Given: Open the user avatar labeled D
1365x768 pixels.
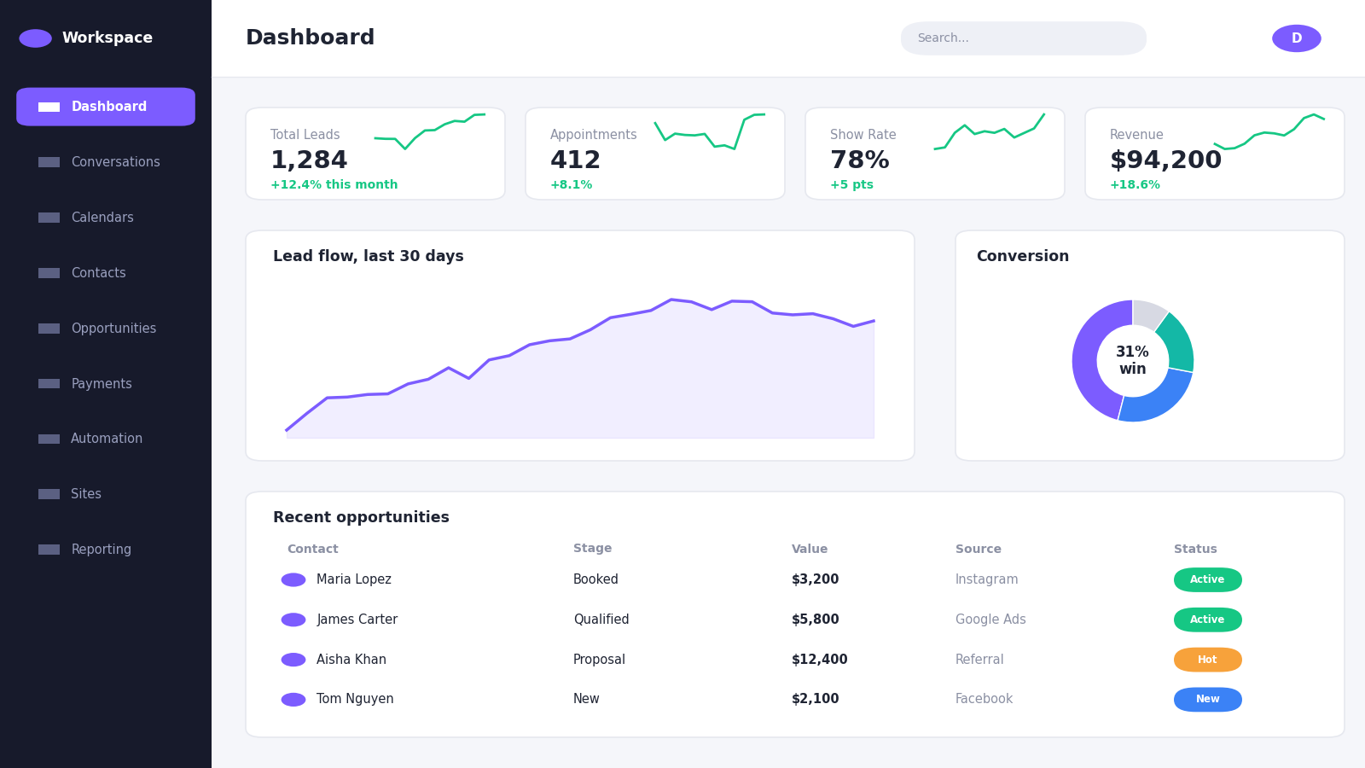Looking at the screenshot, I should point(1296,38).
